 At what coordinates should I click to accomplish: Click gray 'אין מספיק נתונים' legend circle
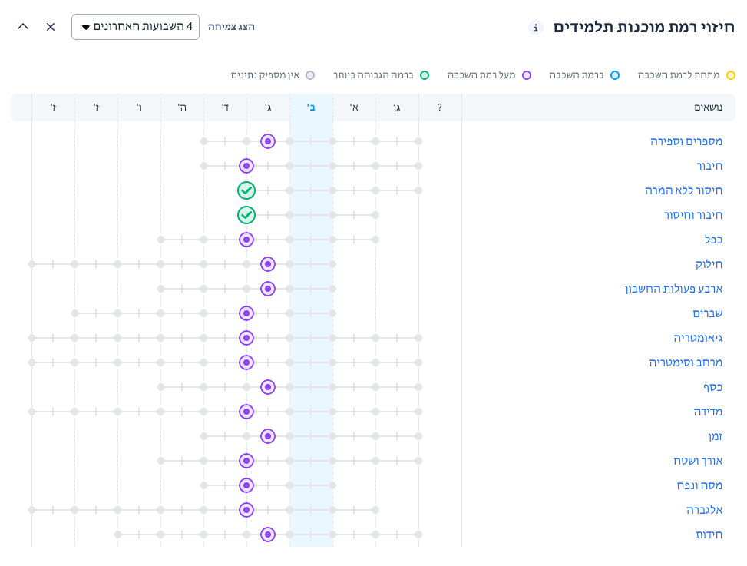click(310, 75)
